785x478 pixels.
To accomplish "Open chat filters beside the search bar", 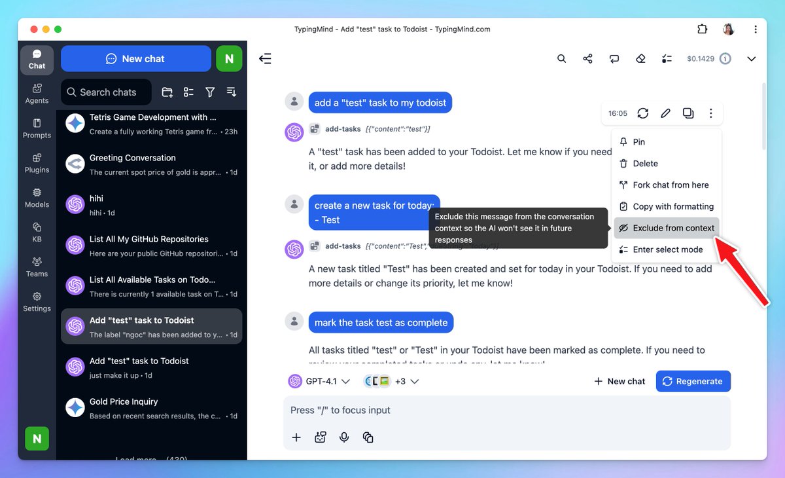I will pyautogui.click(x=210, y=92).
